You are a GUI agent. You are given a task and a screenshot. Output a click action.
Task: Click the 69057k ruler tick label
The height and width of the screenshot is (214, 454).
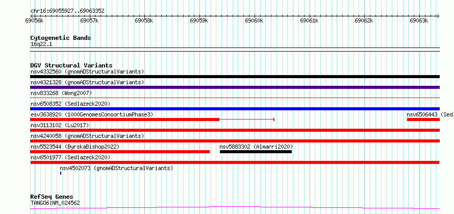(x=89, y=20)
